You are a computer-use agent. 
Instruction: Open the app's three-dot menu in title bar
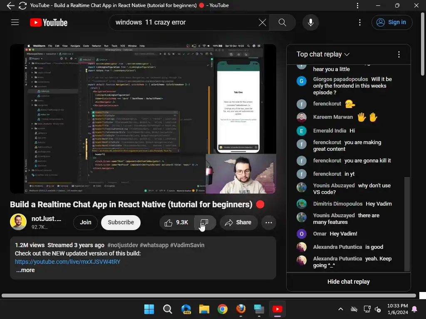(x=357, y=5)
